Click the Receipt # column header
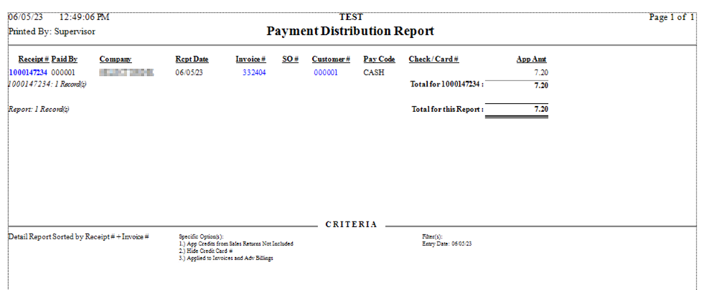Image resolution: width=701 pixels, height=290 pixels. (x=34, y=60)
